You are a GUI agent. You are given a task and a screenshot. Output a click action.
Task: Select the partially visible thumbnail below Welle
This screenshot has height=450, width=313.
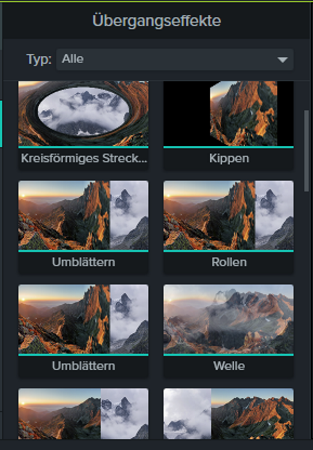[228, 413]
